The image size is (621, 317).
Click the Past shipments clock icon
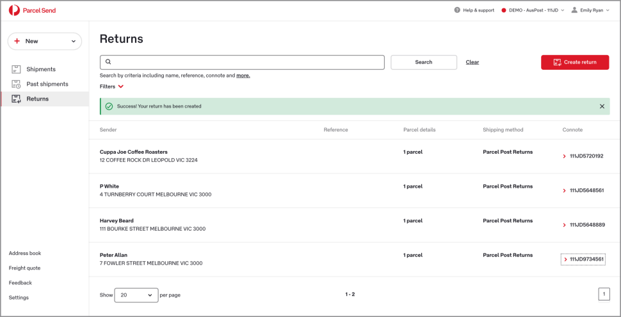tap(16, 84)
